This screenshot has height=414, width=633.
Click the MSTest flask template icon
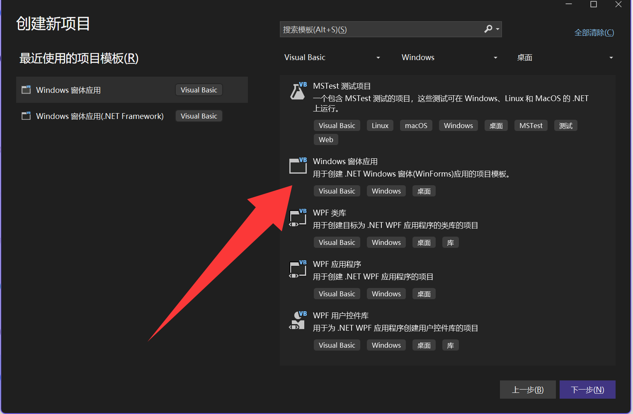click(298, 91)
